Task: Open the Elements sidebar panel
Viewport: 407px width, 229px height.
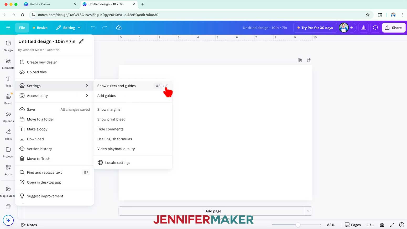Action: (x=8, y=64)
